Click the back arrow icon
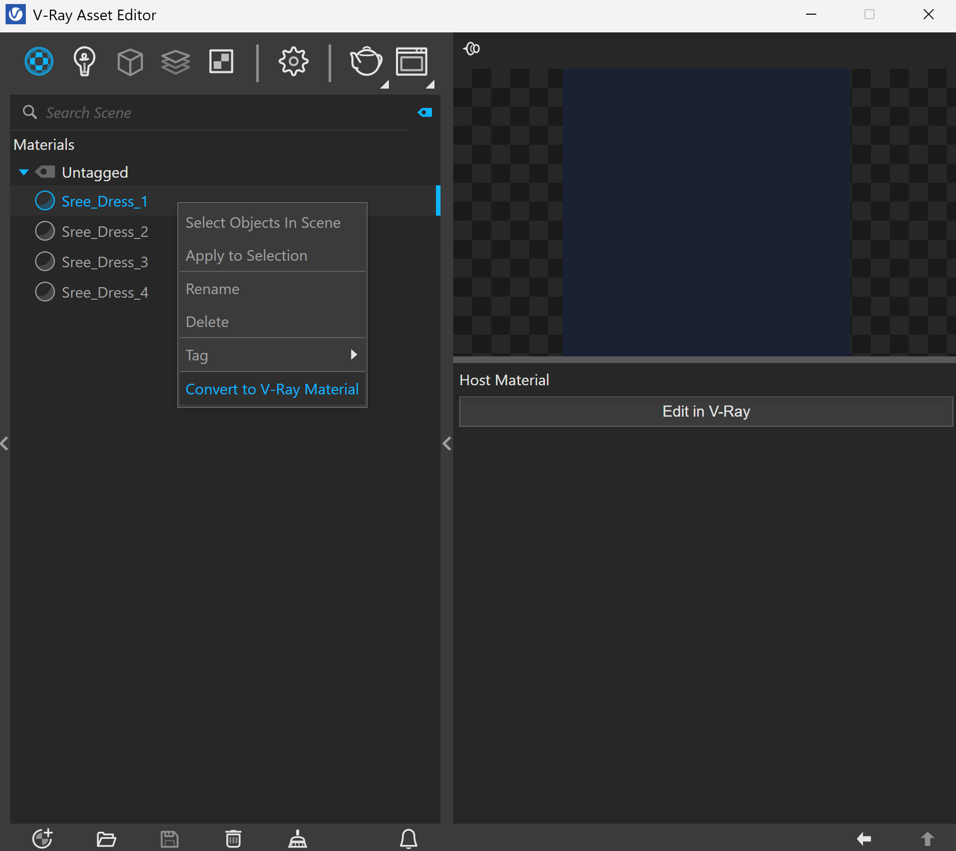 click(x=864, y=839)
